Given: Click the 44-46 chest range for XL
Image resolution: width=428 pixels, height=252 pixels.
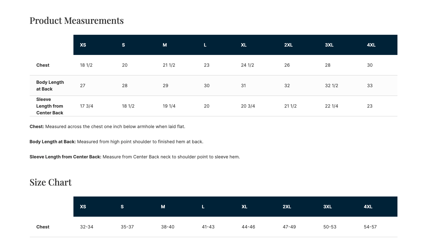Looking at the screenshot, I should 248,227.
